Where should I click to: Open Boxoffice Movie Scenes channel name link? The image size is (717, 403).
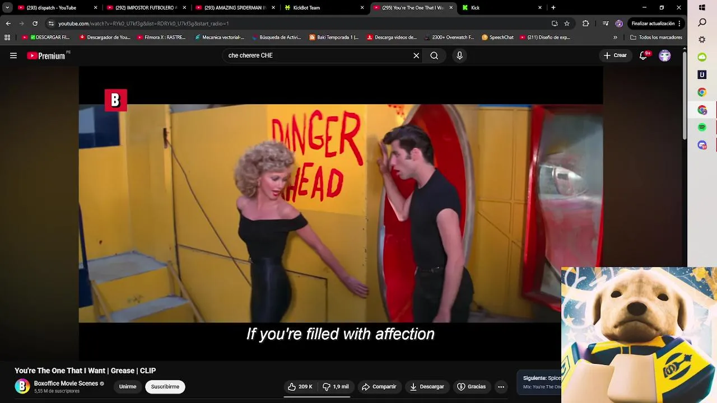[66, 383]
